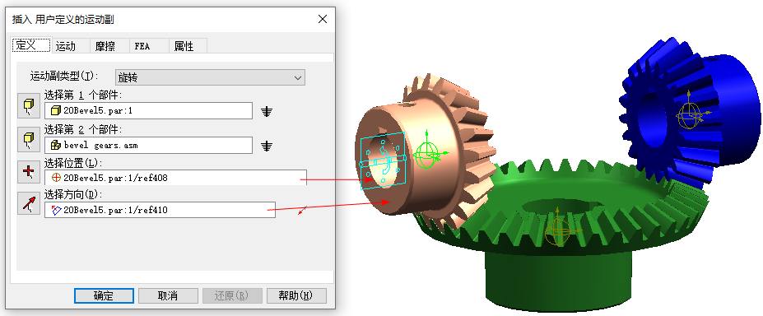Toggle ground icon beside bevel gears.asm field
Screen dimensions: 763x316
pyautogui.click(x=266, y=146)
